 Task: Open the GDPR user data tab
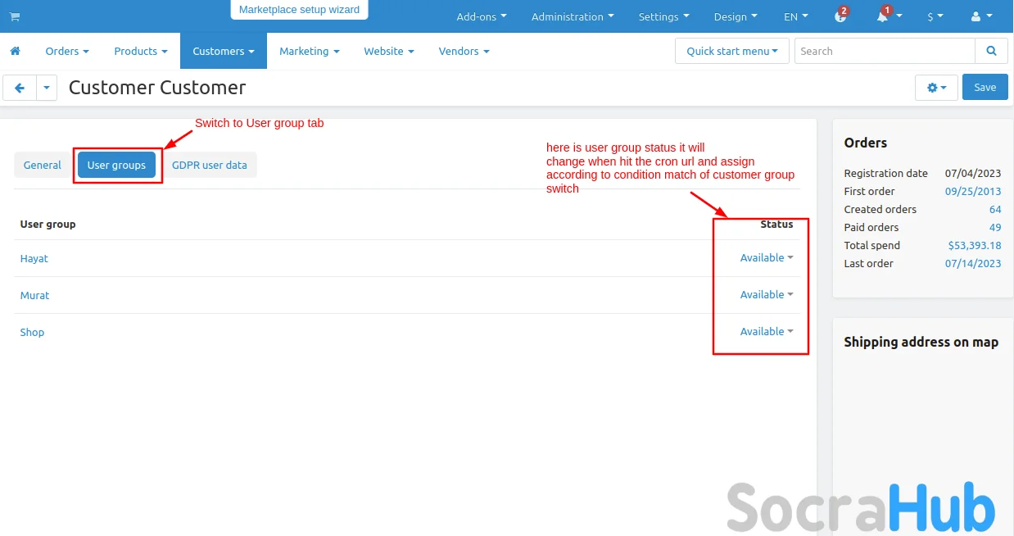209,165
